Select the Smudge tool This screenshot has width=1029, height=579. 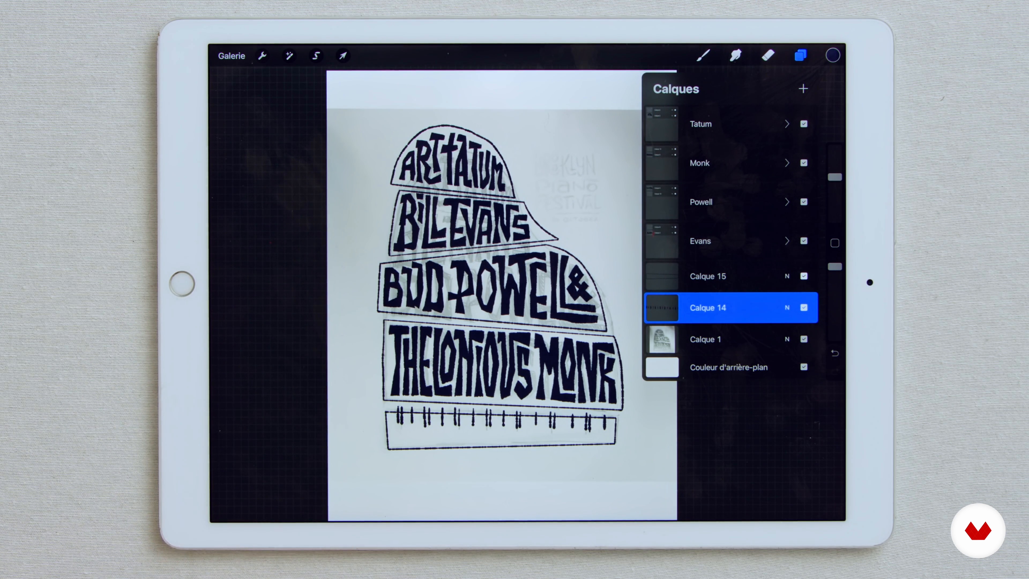(735, 55)
